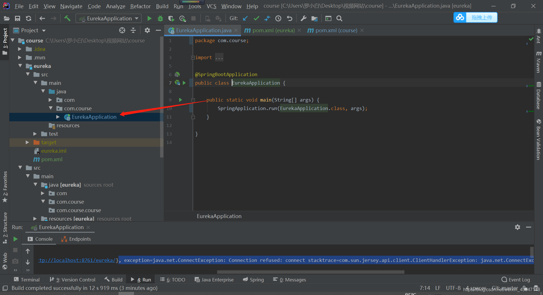Expand the test folder
The image size is (543, 295).
[x=35, y=134]
